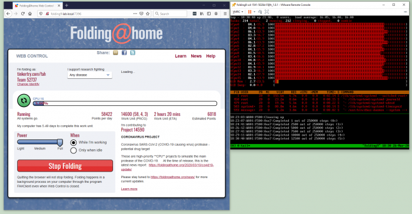Click the Light power level label
This screenshot has width=412, height=214.
(21, 149)
